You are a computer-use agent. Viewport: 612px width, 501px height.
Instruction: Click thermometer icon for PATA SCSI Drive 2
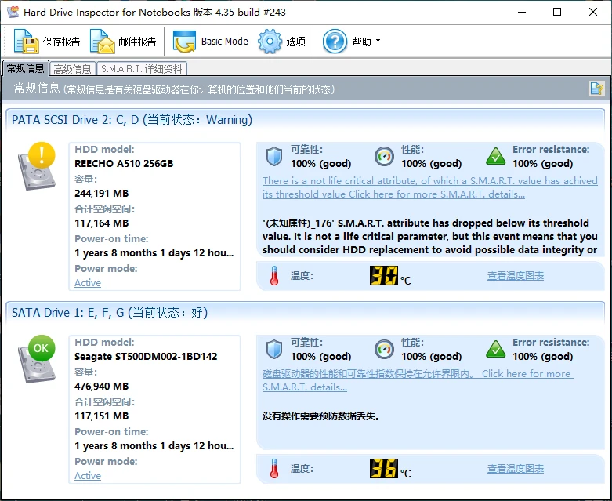click(274, 276)
